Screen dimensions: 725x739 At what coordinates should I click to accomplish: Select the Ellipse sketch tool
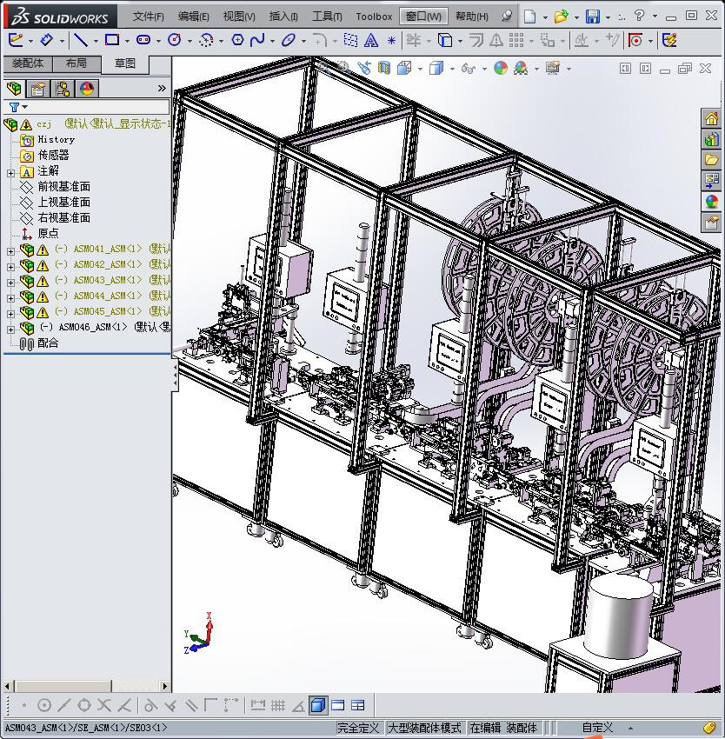click(x=289, y=41)
